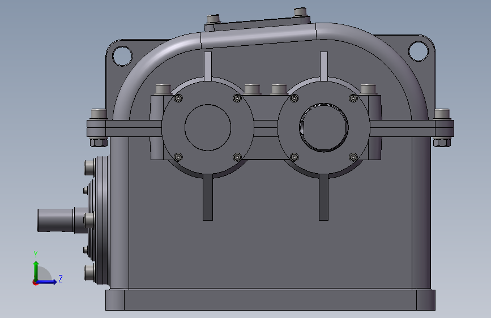Select the right bolt head on the inspection cover

point(301,12)
